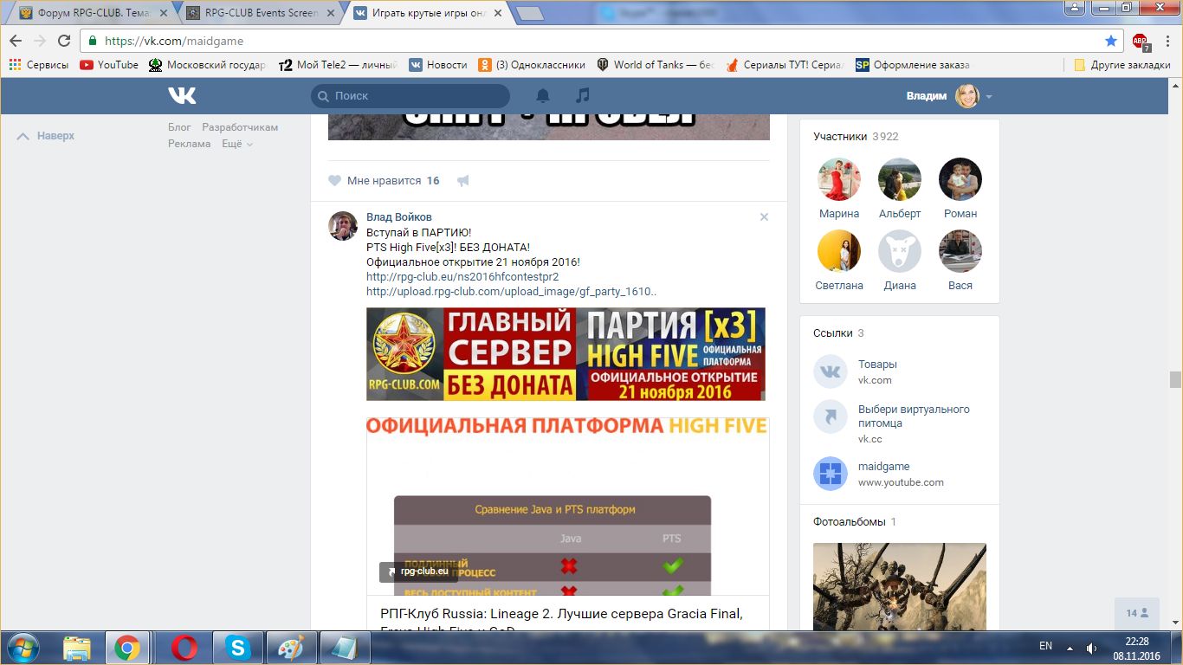Close the Форум RPG-CLUB tab

(164, 13)
